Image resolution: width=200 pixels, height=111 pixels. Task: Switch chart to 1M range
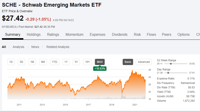[32, 62]
